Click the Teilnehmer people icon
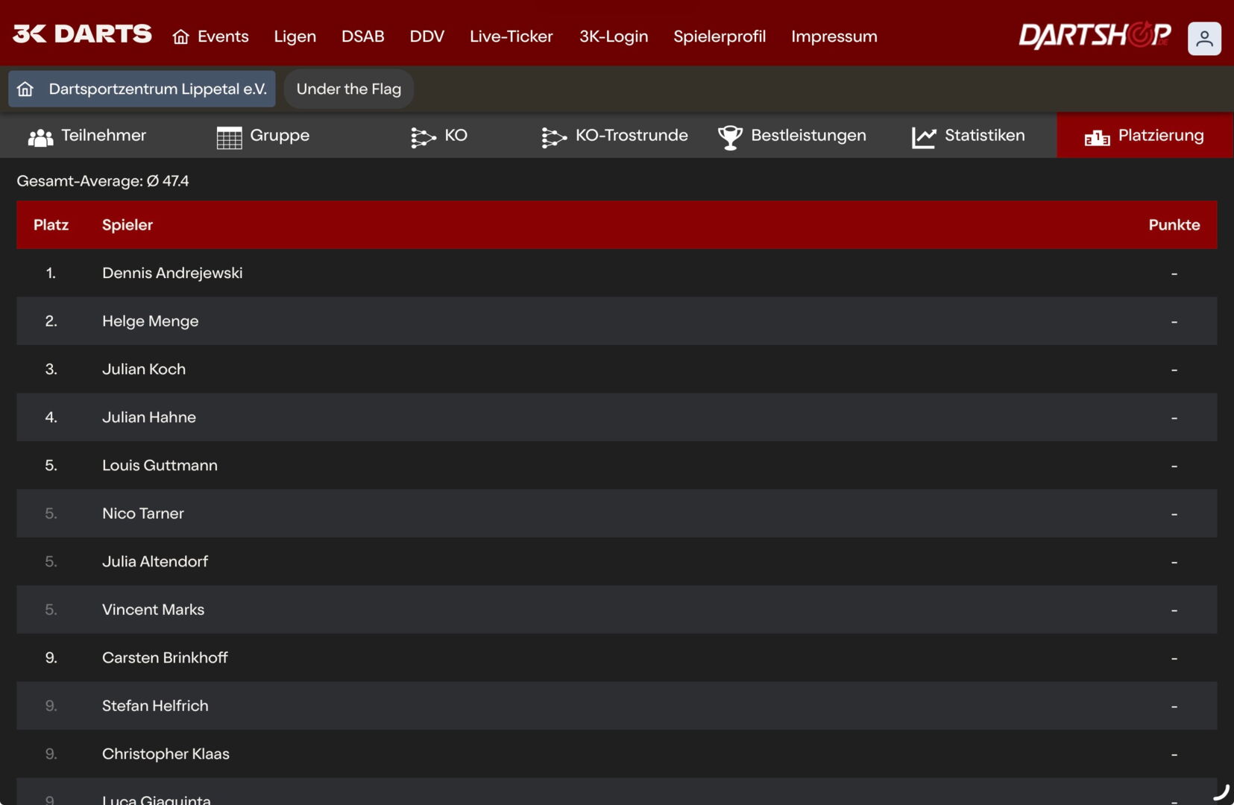Image resolution: width=1234 pixels, height=805 pixels. coord(40,137)
